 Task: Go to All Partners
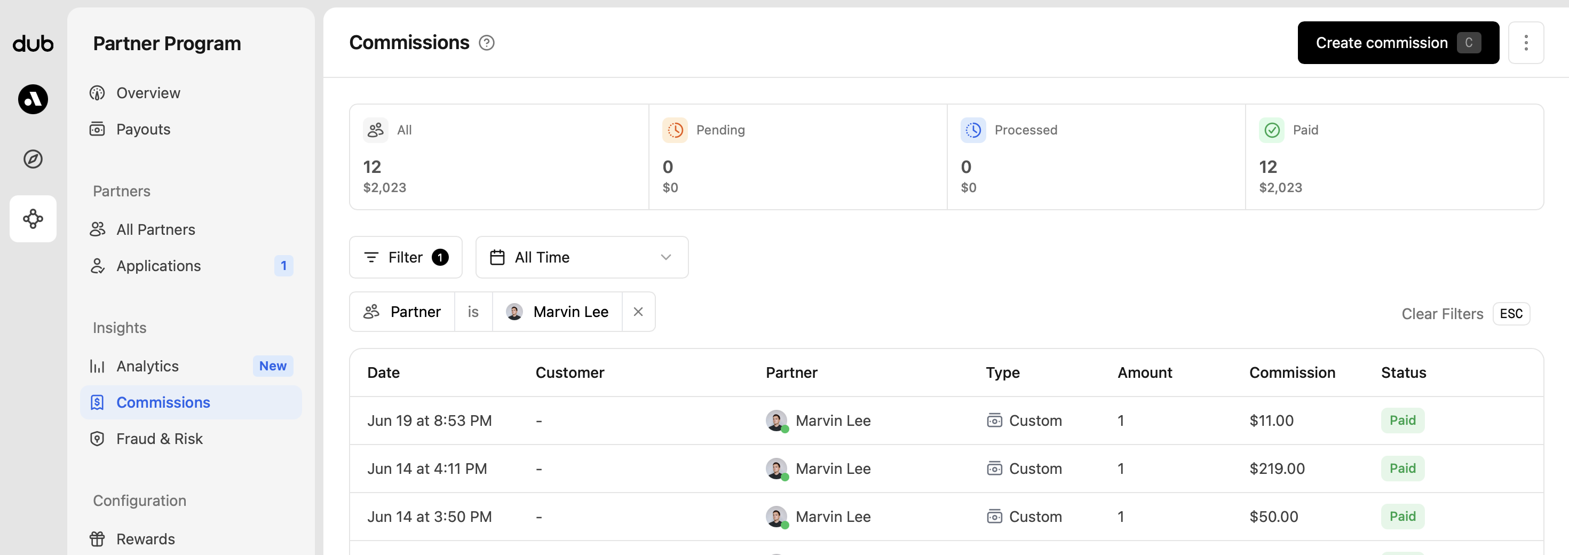click(191, 229)
